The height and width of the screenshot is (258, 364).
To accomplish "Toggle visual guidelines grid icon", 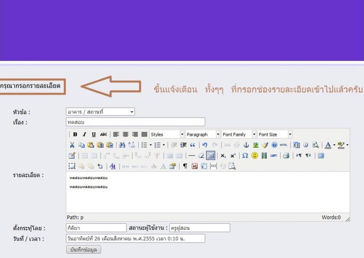I will click(210, 156).
